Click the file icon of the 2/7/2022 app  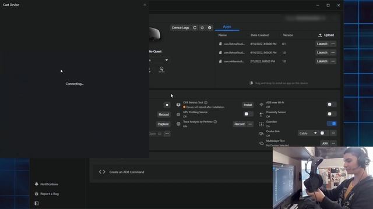tap(220, 62)
